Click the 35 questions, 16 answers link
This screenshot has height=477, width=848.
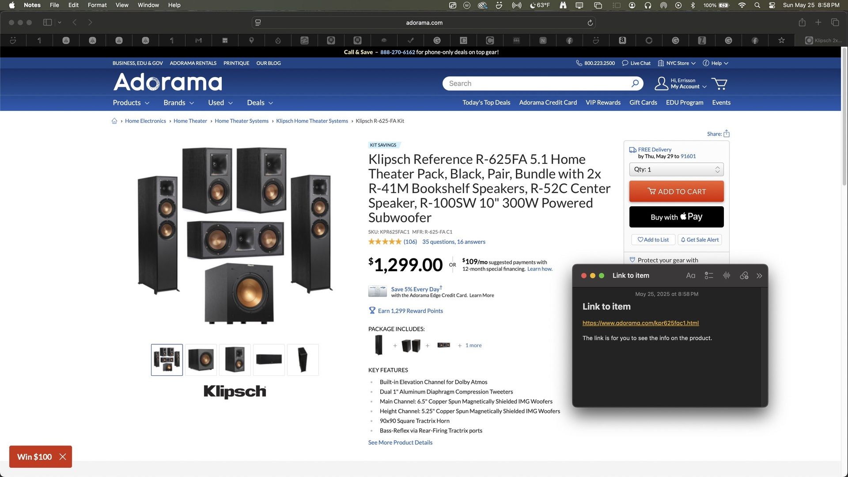(454, 242)
